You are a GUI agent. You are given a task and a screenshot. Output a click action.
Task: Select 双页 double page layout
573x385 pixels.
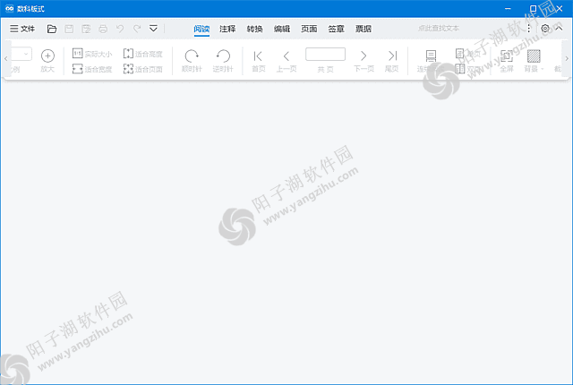[x=467, y=69]
